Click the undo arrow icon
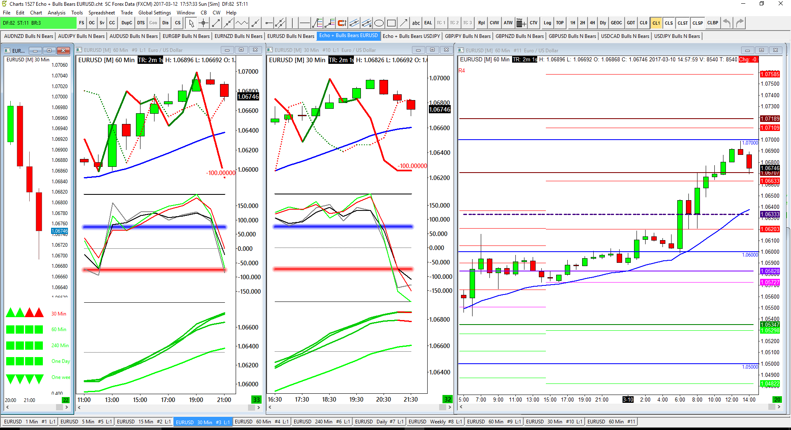 click(x=727, y=23)
